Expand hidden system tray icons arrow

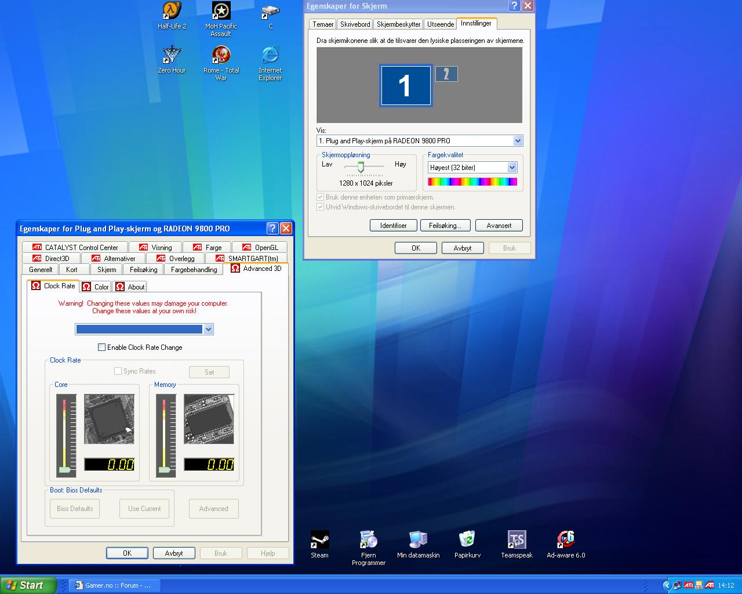pyautogui.click(x=667, y=585)
